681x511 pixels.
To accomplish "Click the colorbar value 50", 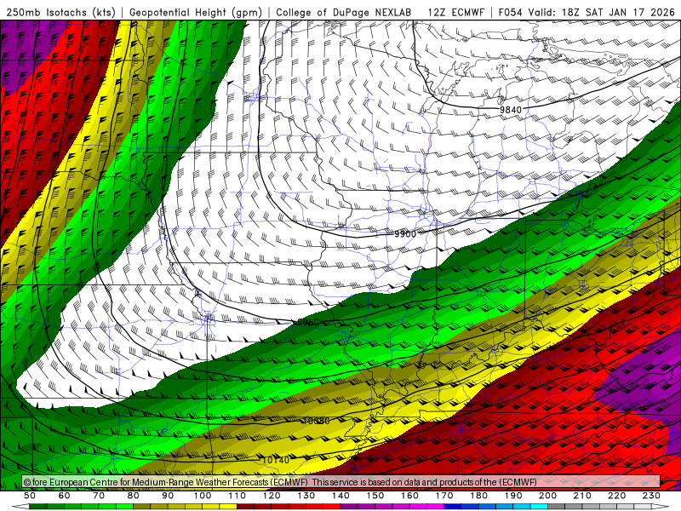I will pyautogui.click(x=30, y=496).
